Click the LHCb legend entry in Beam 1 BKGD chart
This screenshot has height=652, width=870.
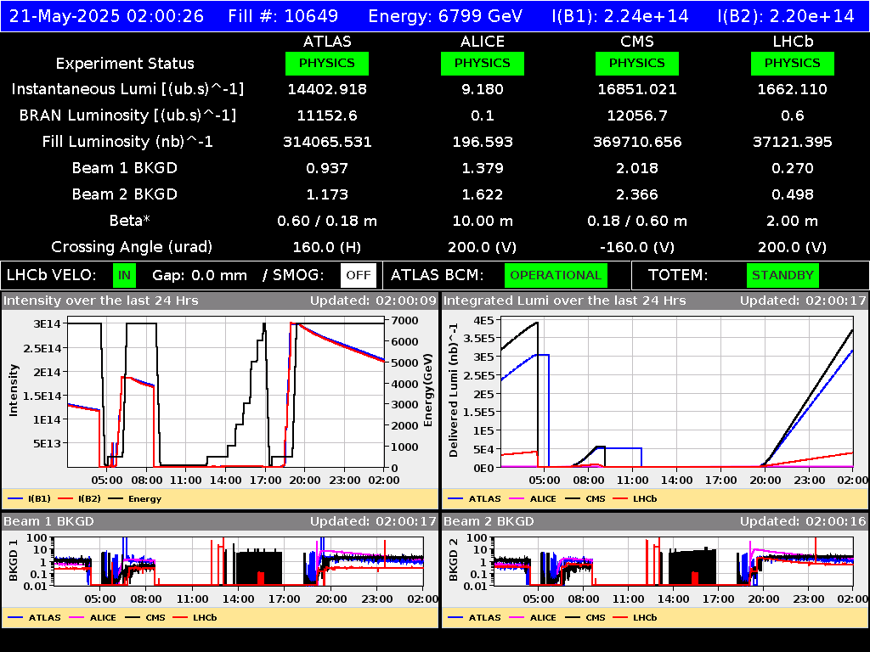tap(195, 618)
